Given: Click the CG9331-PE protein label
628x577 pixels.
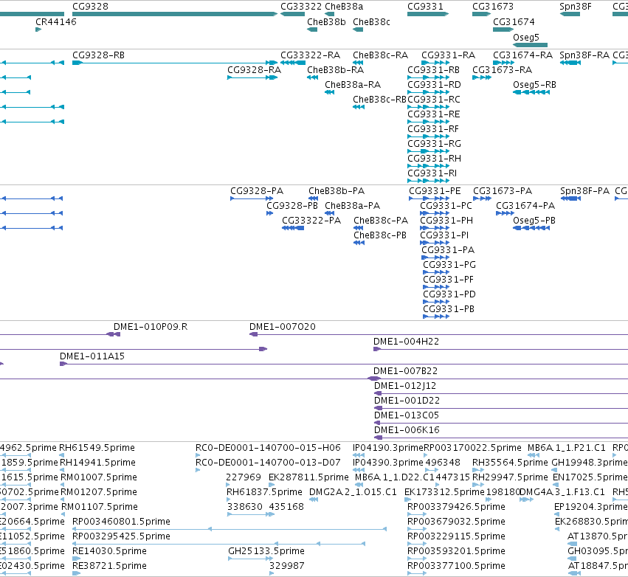Looking at the screenshot, I should tap(435, 191).
